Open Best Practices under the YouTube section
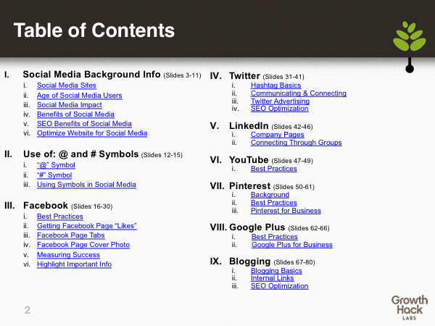The image size is (435, 326). click(274, 169)
